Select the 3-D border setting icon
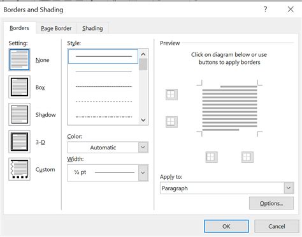Screen dimensions: 302x237 point(19,142)
